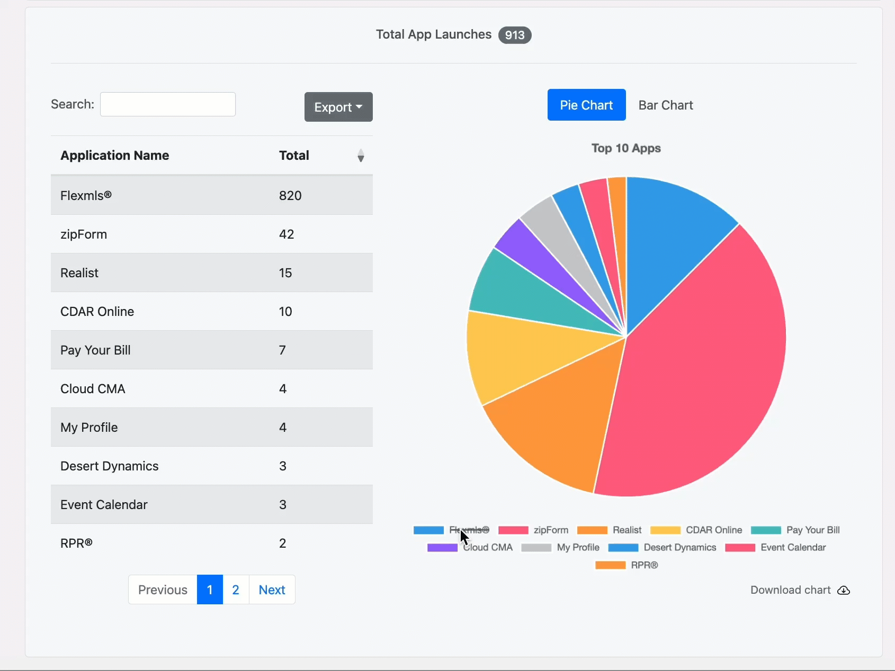Click RPR® in the table
This screenshot has height=671, width=895.
pyautogui.click(x=76, y=543)
